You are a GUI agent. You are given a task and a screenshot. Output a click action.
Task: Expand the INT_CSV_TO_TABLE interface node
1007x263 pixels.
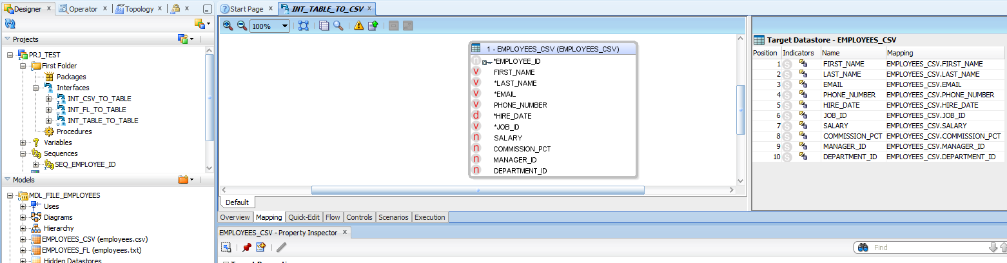[x=49, y=99]
